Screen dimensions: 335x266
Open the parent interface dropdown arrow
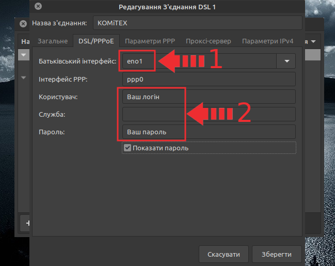click(x=286, y=61)
